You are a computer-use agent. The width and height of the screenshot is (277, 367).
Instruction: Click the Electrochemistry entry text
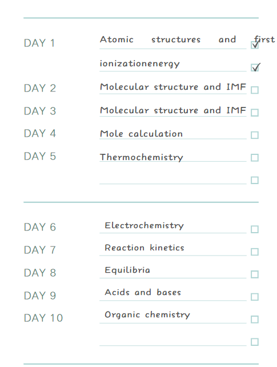[144, 226]
